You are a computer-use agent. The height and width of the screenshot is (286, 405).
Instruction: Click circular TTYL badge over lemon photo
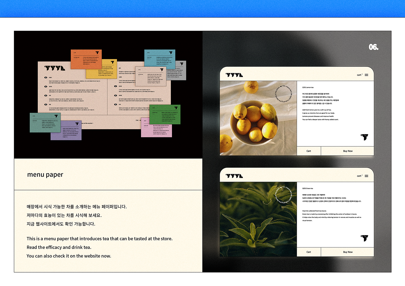[283, 94]
